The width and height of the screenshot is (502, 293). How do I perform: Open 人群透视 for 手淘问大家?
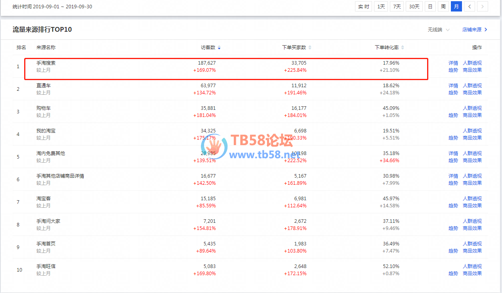(472, 221)
